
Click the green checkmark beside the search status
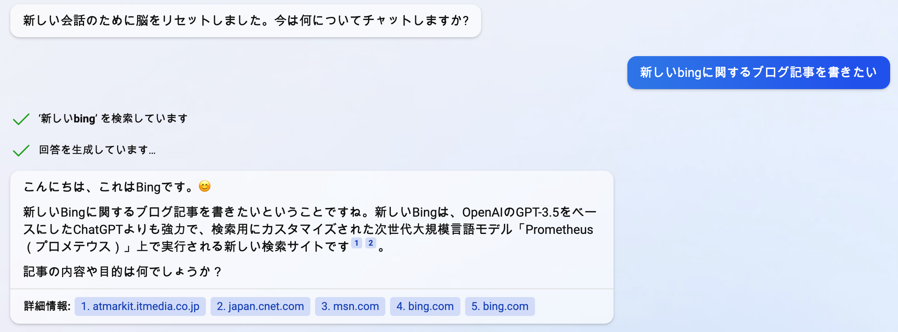click(21, 119)
